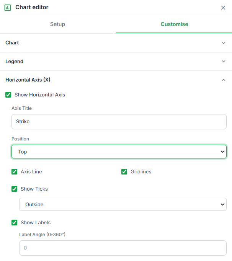Click the Position label text
This screenshot has height=261, width=232.
20,139
